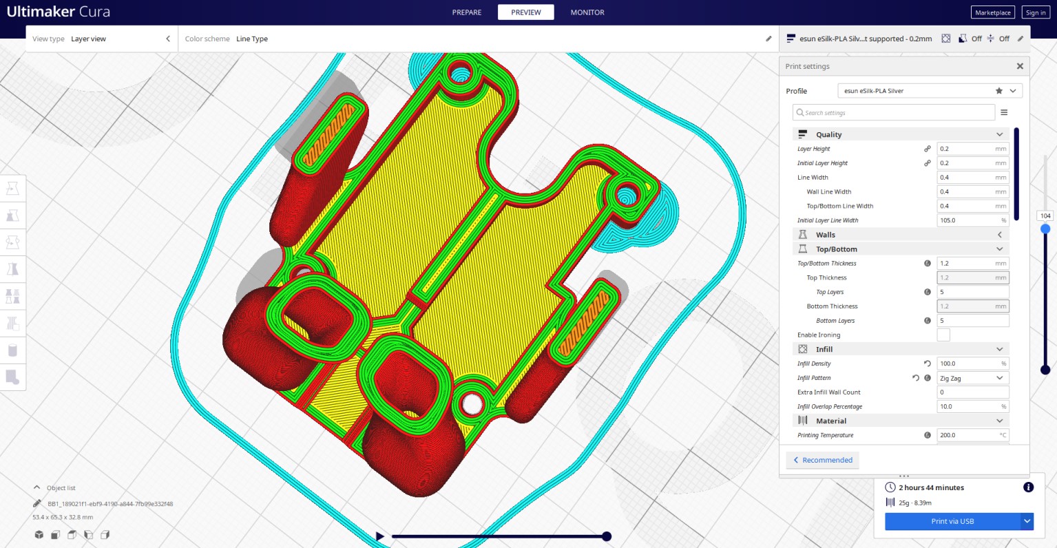Click the bottom-most left toolbar tool icon

point(12,377)
